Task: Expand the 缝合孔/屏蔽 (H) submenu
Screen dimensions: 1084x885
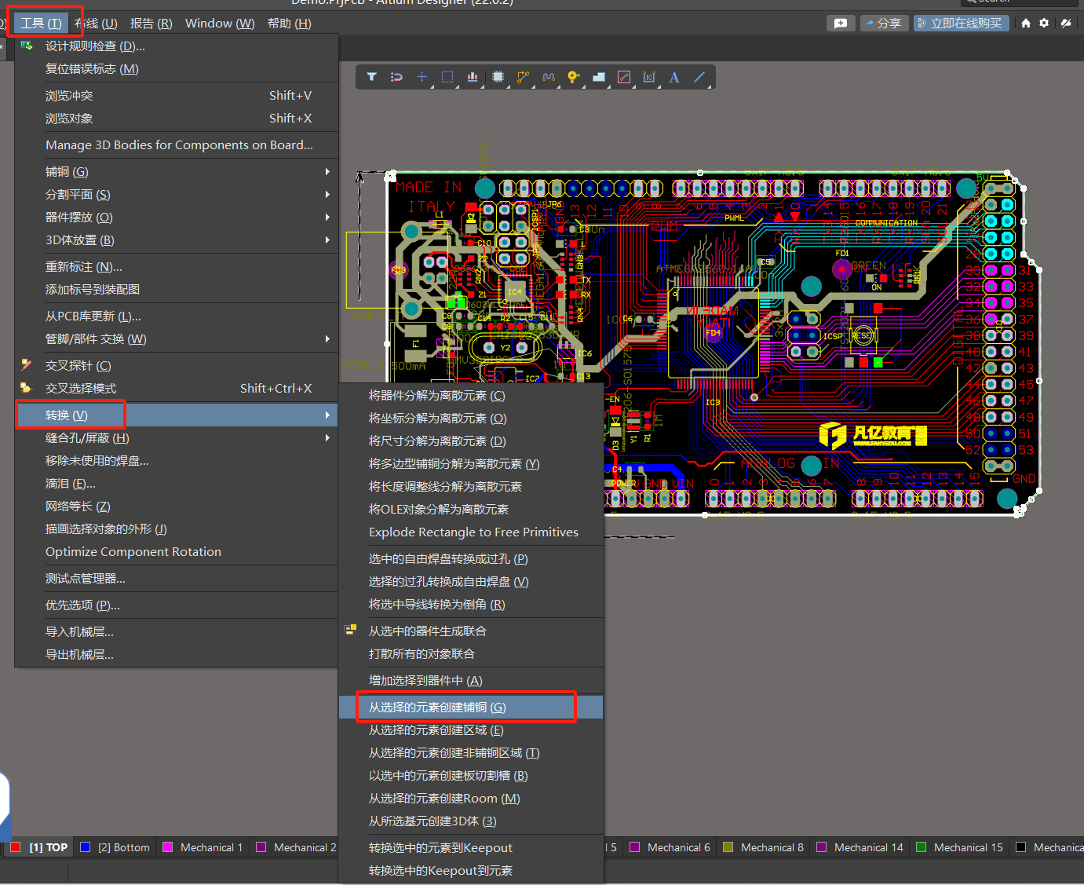Action: (177, 438)
